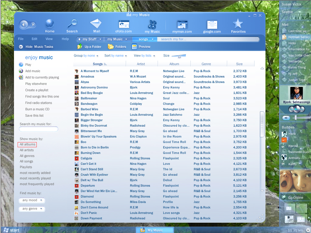Open the songs breadcrumb dropdown
The height and width of the screenshot is (233, 311).
coord(152,39)
